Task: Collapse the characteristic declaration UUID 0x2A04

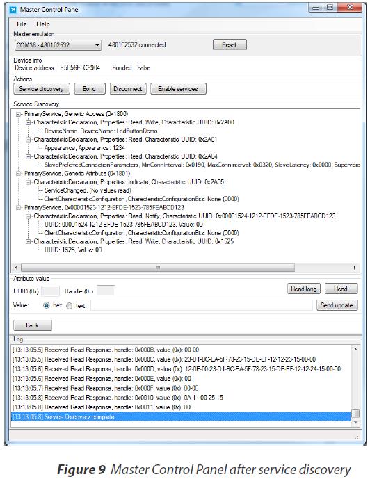Action: (28, 156)
